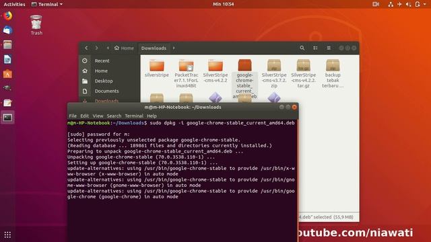
Task: Open the Terminal app menu dropdown
Action: coord(47,4)
